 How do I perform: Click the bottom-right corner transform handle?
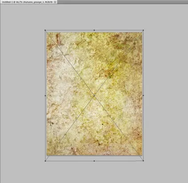click(143, 161)
